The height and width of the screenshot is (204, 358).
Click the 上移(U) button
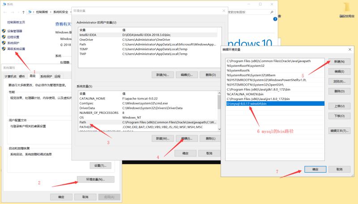pos(339,106)
